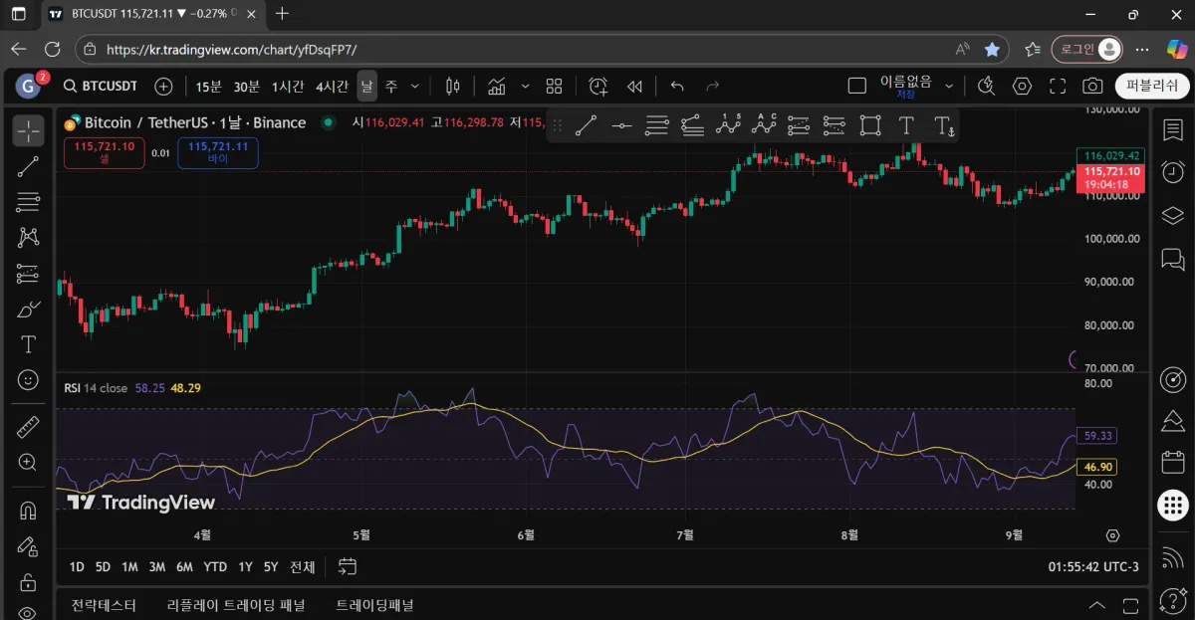Viewport: 1195px width, 620px height.
Task: Start bar replay with rewind icon
Action: tap(634, 87)
